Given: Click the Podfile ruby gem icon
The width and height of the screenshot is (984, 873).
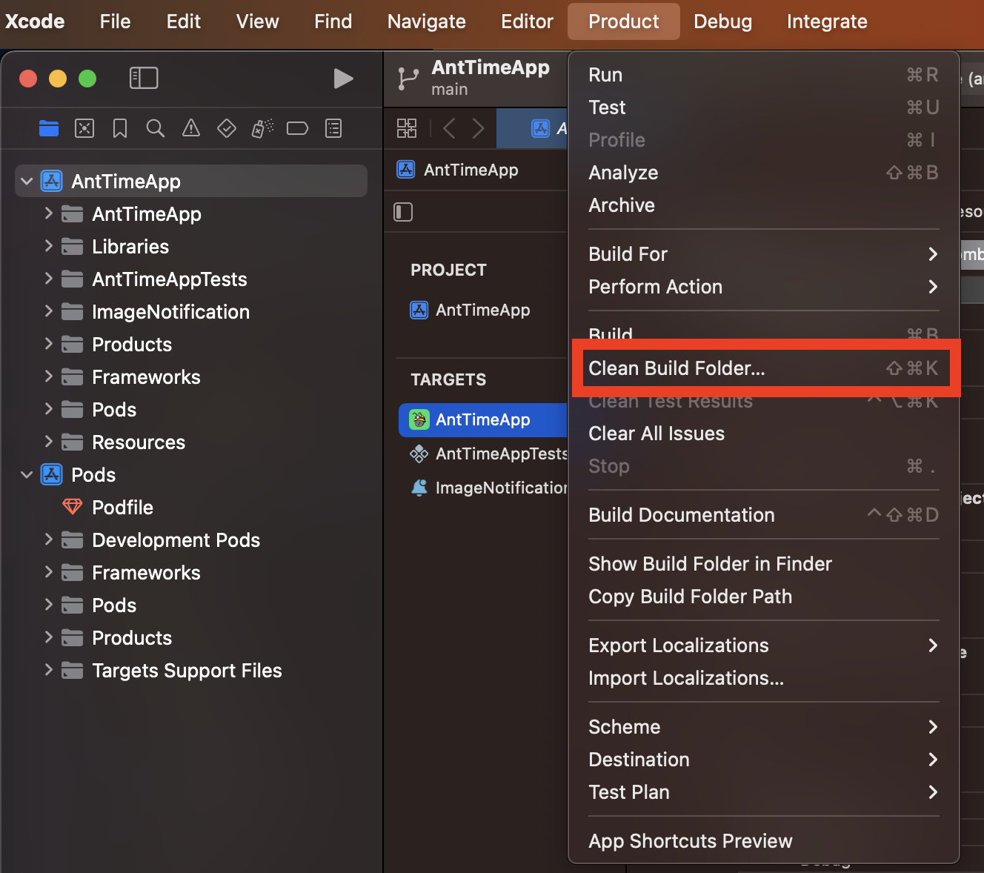Looking at the screenshot, I should (x=72, y=507).
